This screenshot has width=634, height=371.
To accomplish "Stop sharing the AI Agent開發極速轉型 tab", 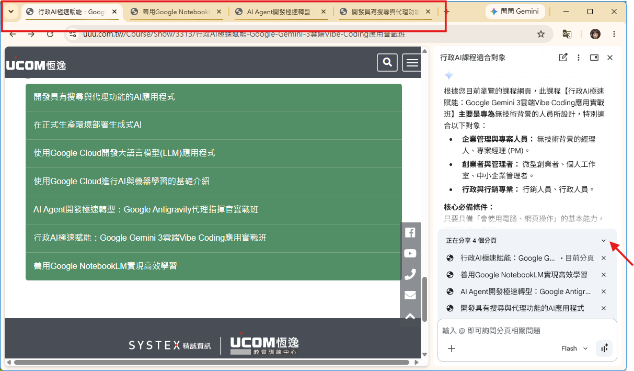I will [x=604, y=291].
